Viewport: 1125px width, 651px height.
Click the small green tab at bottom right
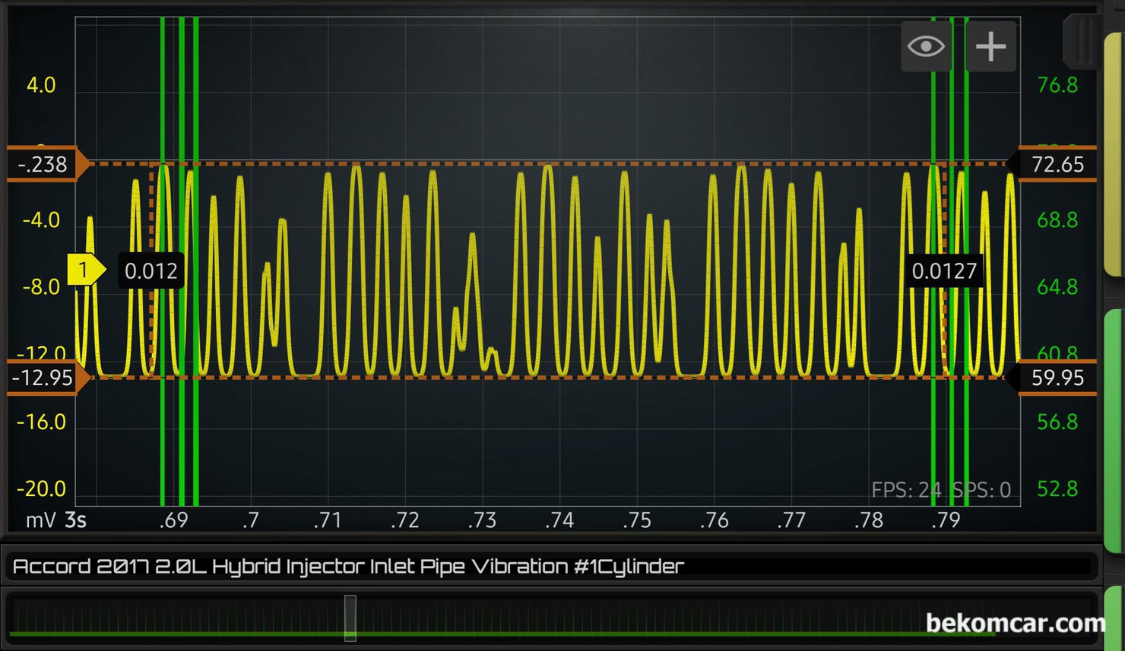[1116, 617]
